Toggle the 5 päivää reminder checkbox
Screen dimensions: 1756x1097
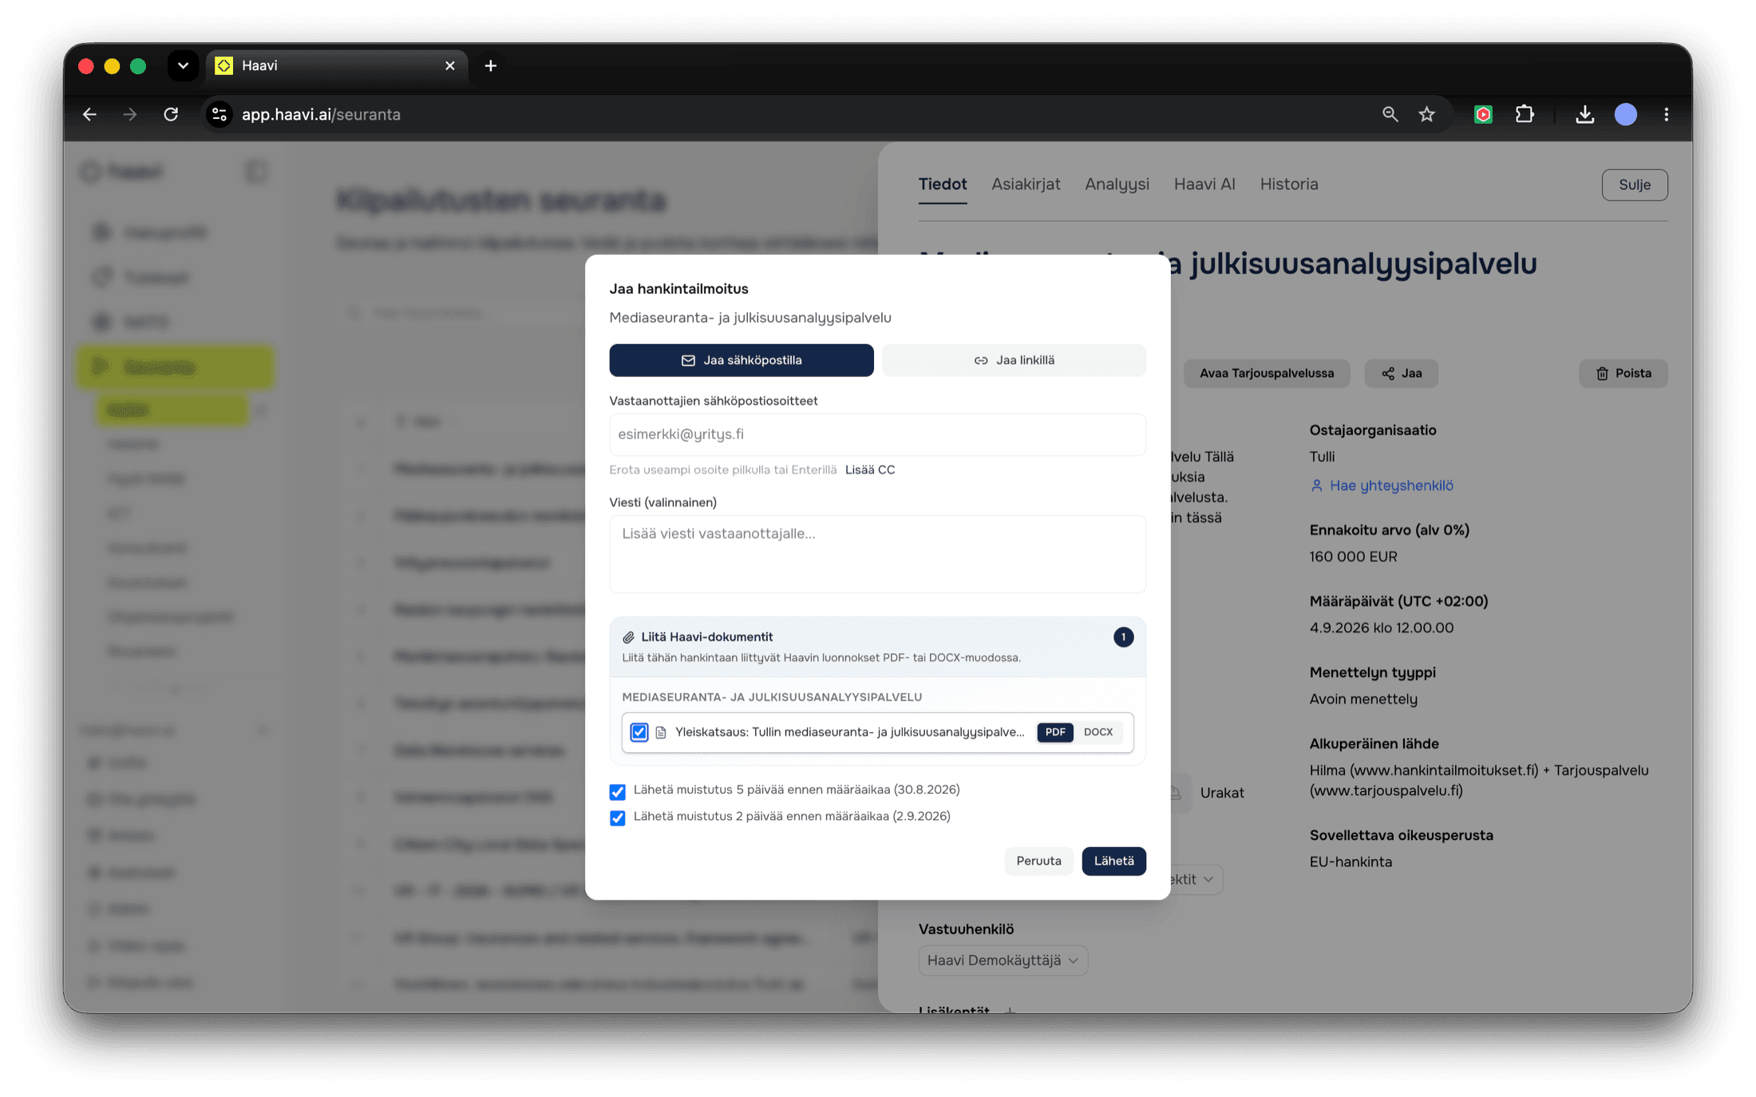click(x=617, y=791)
